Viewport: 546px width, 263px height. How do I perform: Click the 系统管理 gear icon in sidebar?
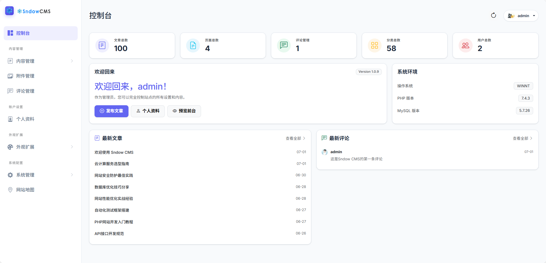pos(10,175)
